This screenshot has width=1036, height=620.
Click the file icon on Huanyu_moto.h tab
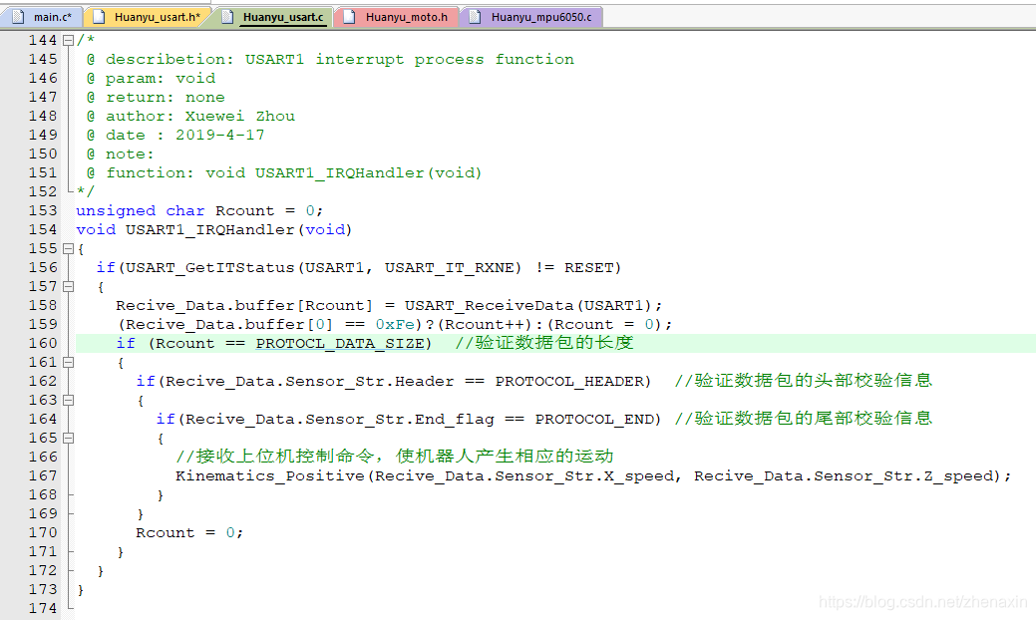(x=350, y=17)
